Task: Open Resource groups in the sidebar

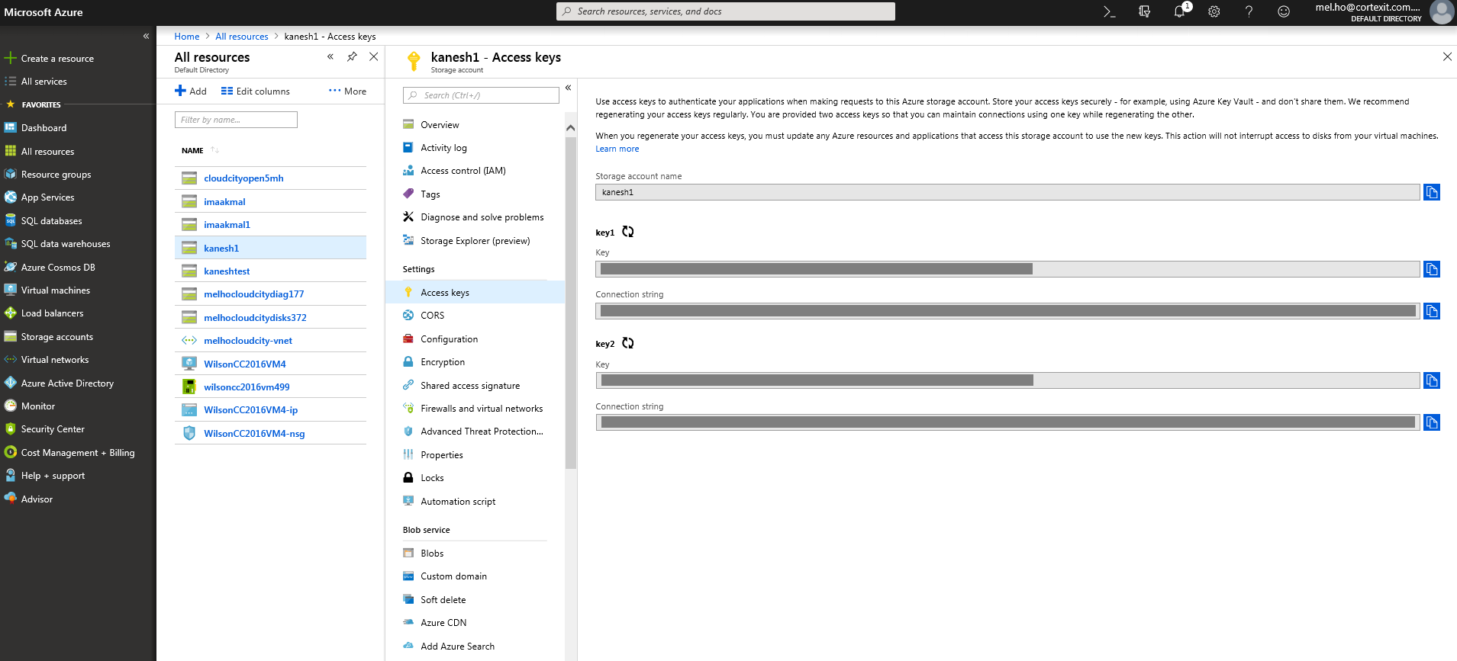Action: click(x=56, y=175)
